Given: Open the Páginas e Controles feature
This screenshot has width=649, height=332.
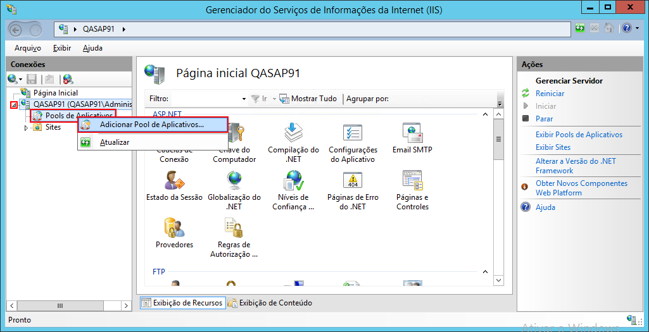Looking at the screenshot, I should [x=412, y=190].
